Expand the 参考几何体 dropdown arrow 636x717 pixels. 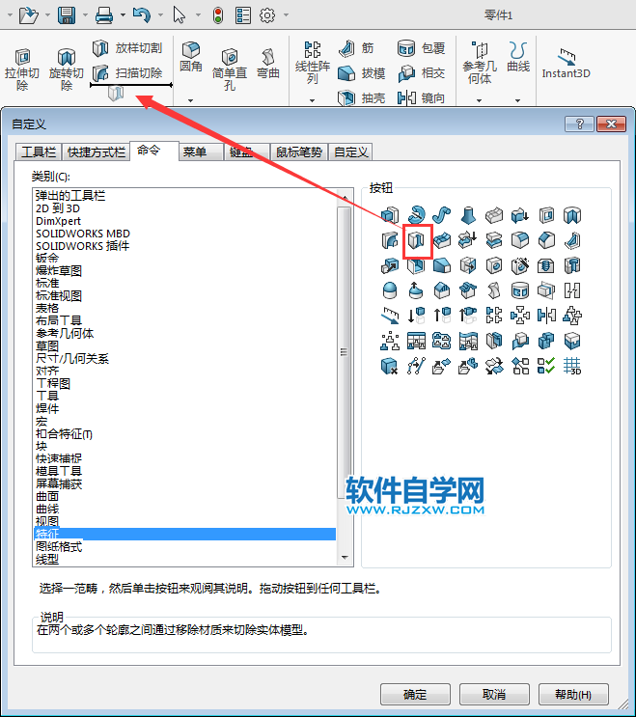(480, 100)
